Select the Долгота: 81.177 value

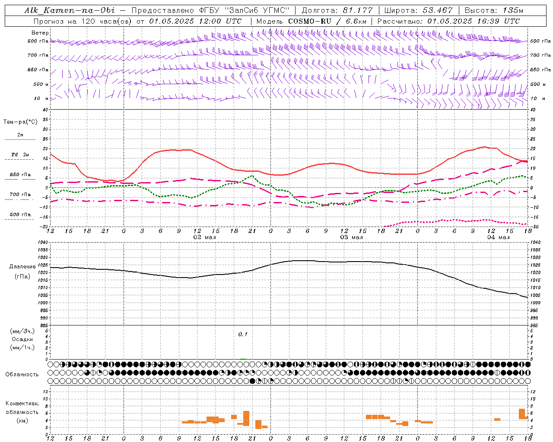pos(337,10)
